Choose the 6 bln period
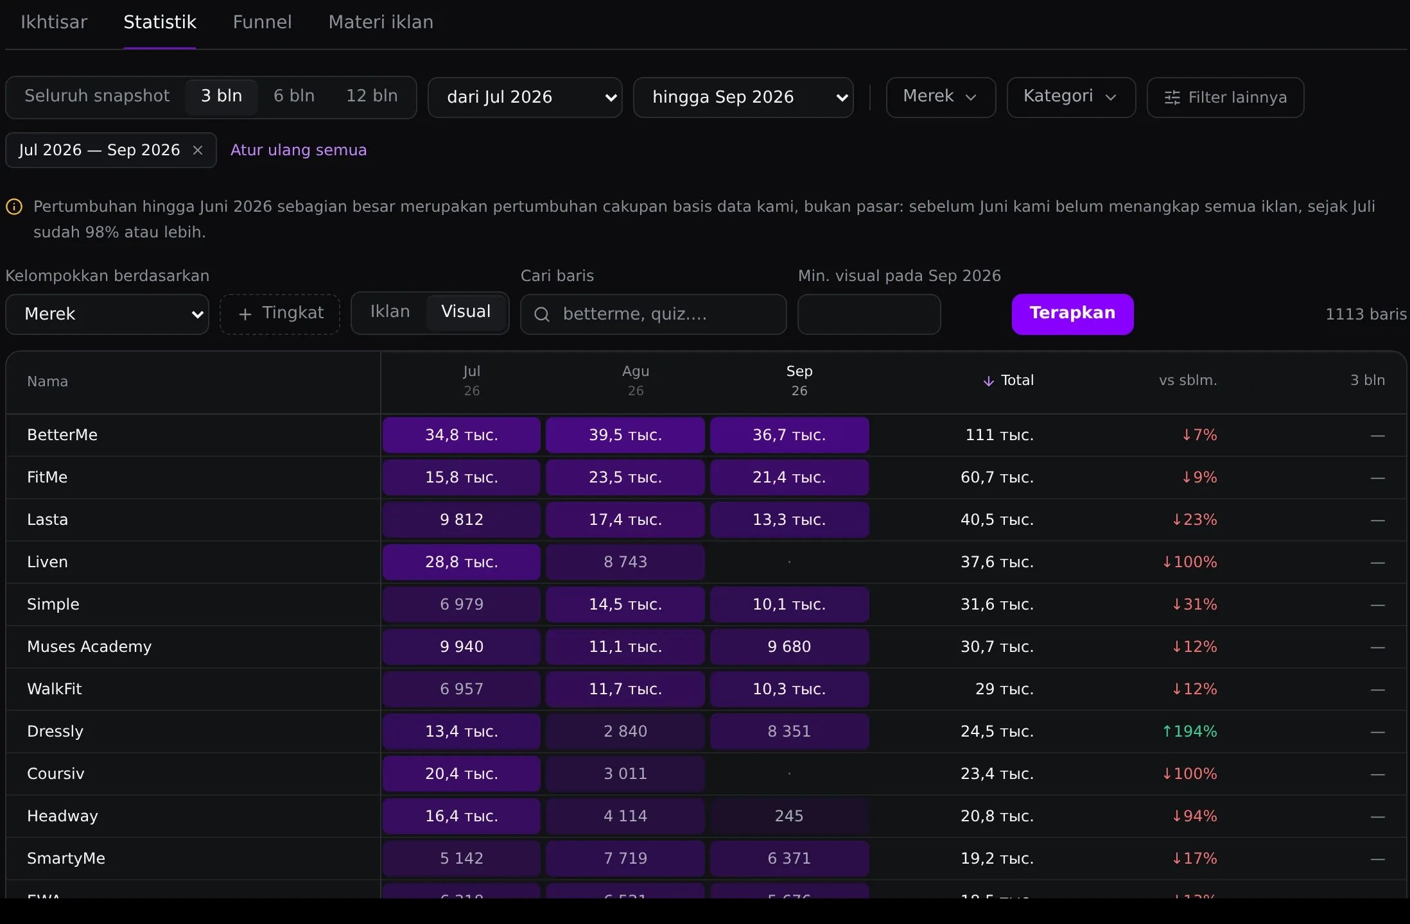Viewport: 1410px width, 924px height. tap(294, 96)
